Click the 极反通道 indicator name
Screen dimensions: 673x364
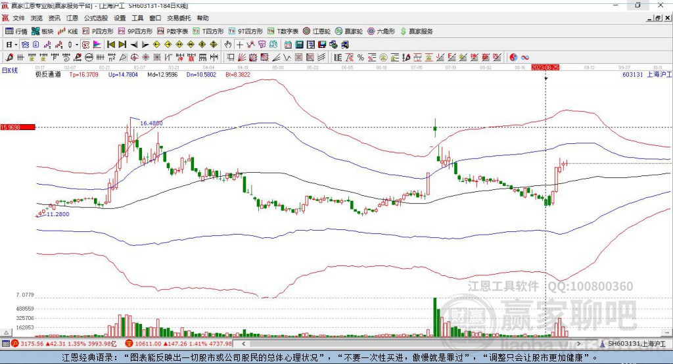click(48, 74)
